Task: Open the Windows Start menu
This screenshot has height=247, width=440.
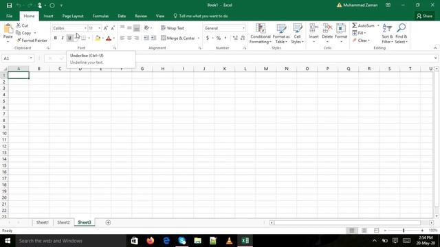Action: [8, 241]
